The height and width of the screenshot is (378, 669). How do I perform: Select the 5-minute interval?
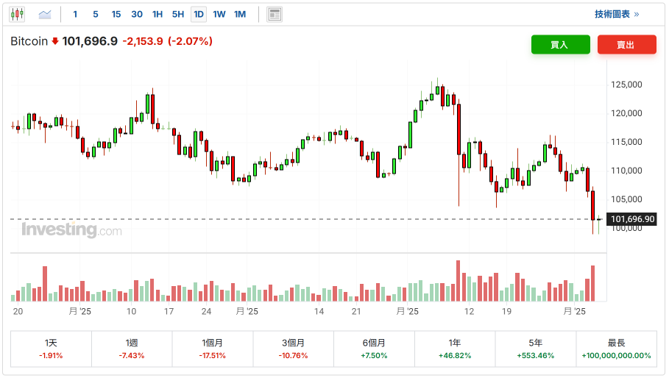[x=96, y=14]
